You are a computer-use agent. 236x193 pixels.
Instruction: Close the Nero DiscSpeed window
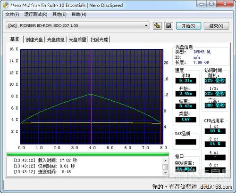pos(225,4)
